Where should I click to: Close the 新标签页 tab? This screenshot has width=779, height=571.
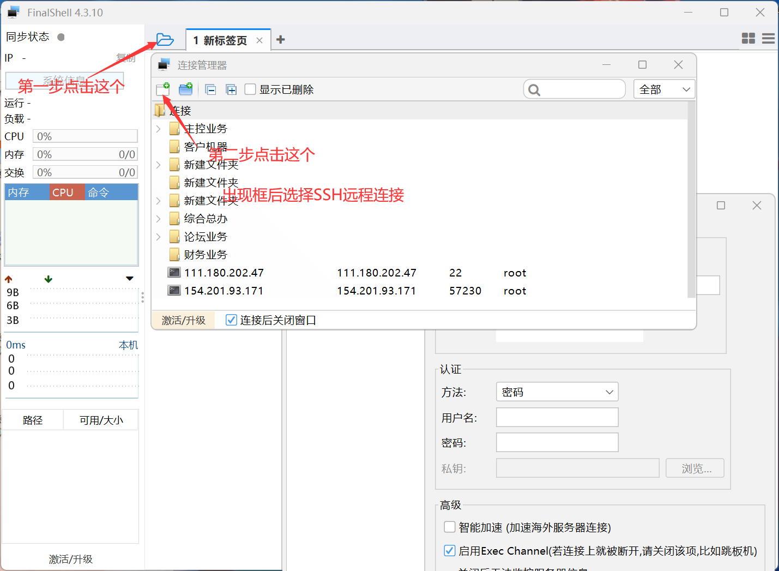pos(259,40)
